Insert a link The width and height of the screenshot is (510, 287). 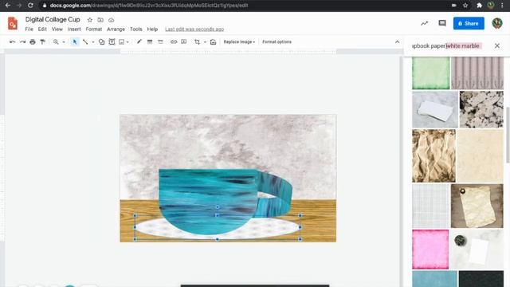pos(174,42)
